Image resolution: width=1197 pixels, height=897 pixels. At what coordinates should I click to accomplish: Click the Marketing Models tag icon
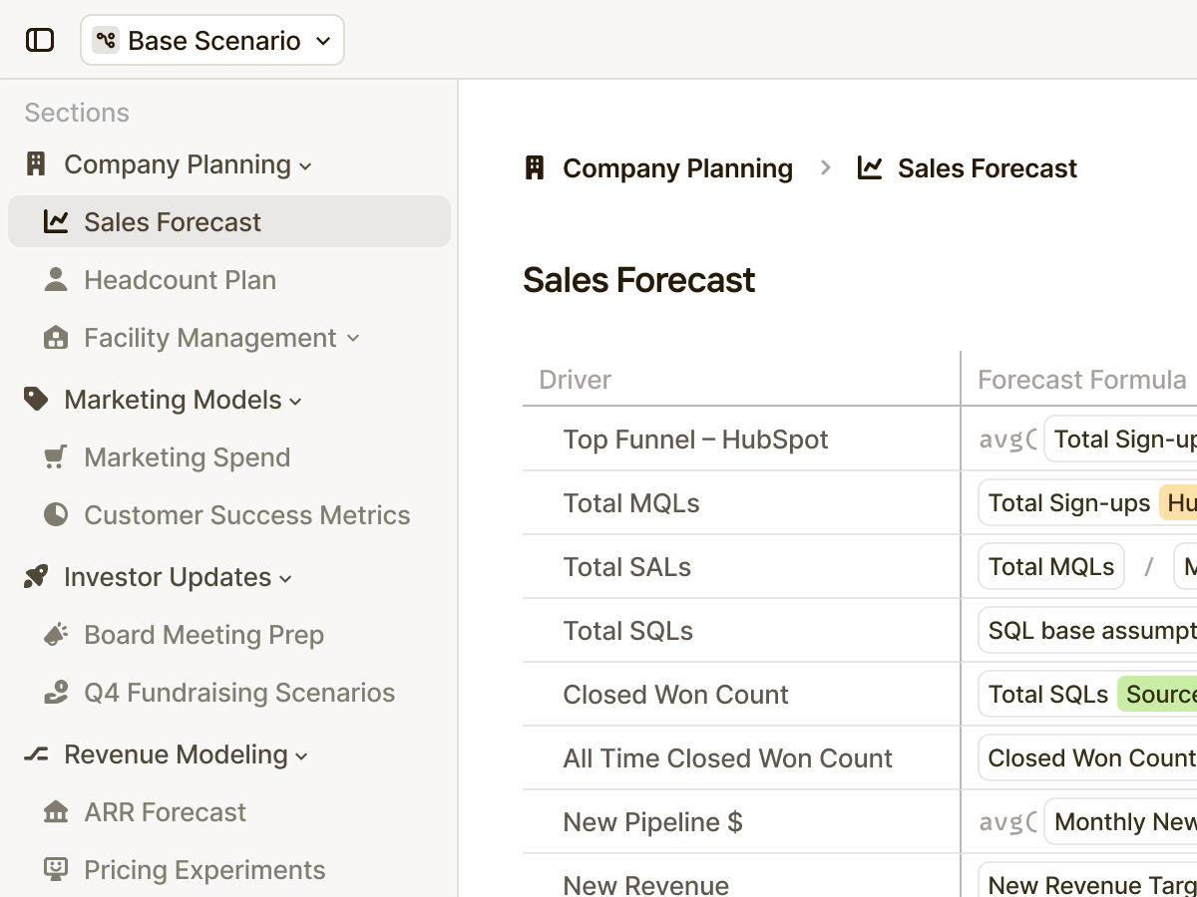point(36,400)
